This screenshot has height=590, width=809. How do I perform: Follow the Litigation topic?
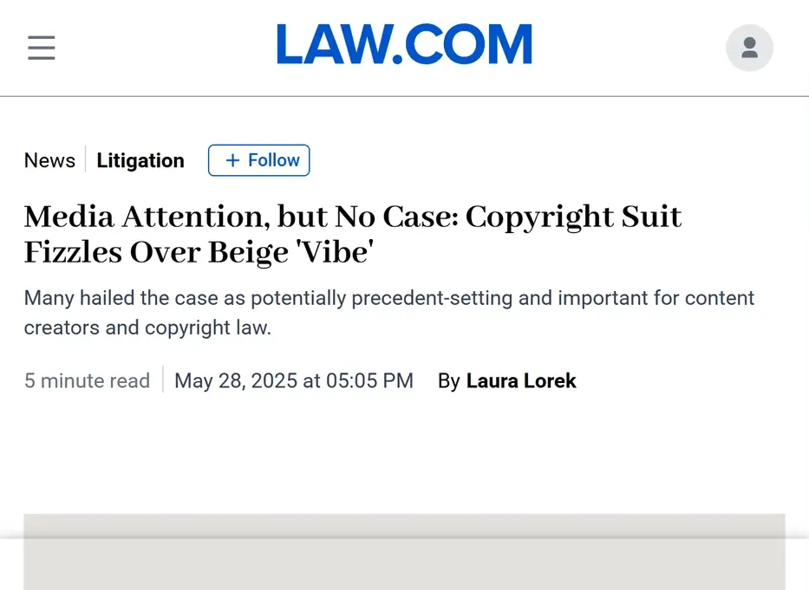tap(259, 160)
